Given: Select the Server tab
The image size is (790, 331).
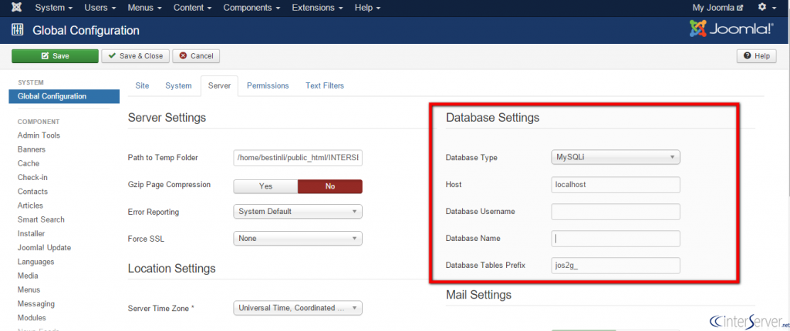Looking at the screenshot, I should tap(219, 85).
